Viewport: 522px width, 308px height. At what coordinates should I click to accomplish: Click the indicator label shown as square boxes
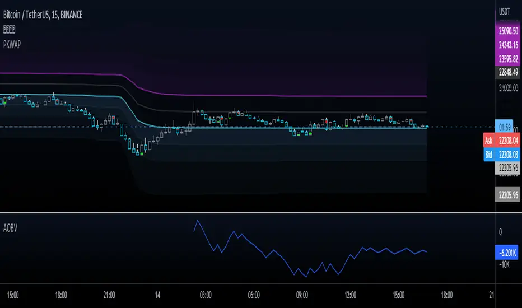tap(10, 30)
